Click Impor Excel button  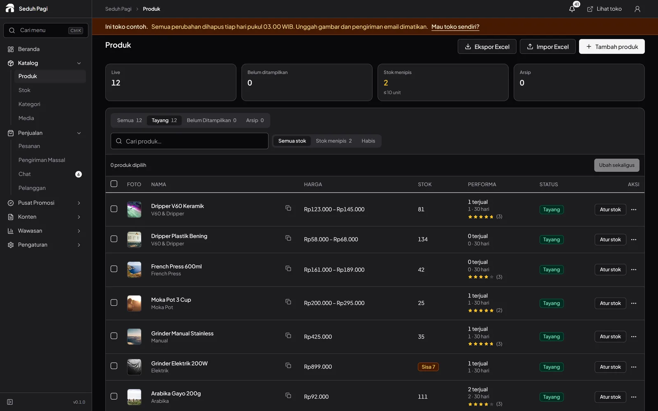pyautogui.click(x=548, y=46)
